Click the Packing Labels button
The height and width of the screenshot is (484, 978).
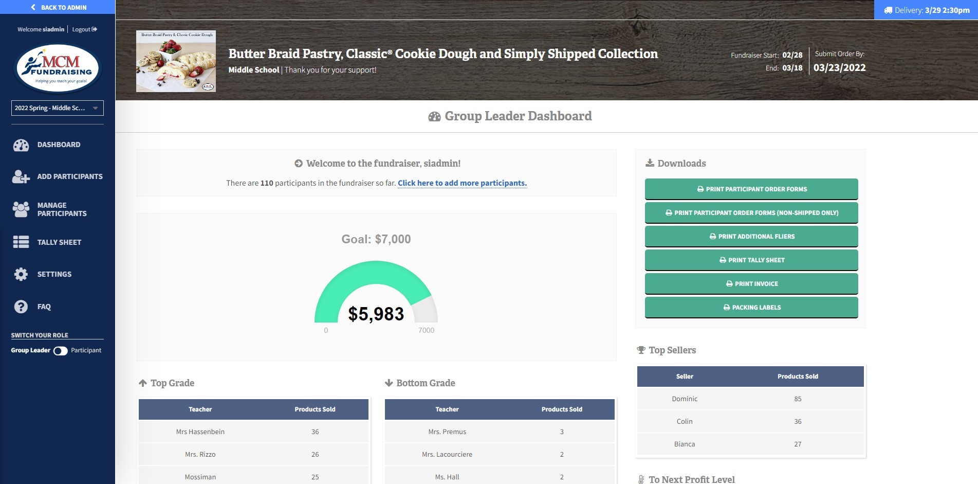coord(751,308)
